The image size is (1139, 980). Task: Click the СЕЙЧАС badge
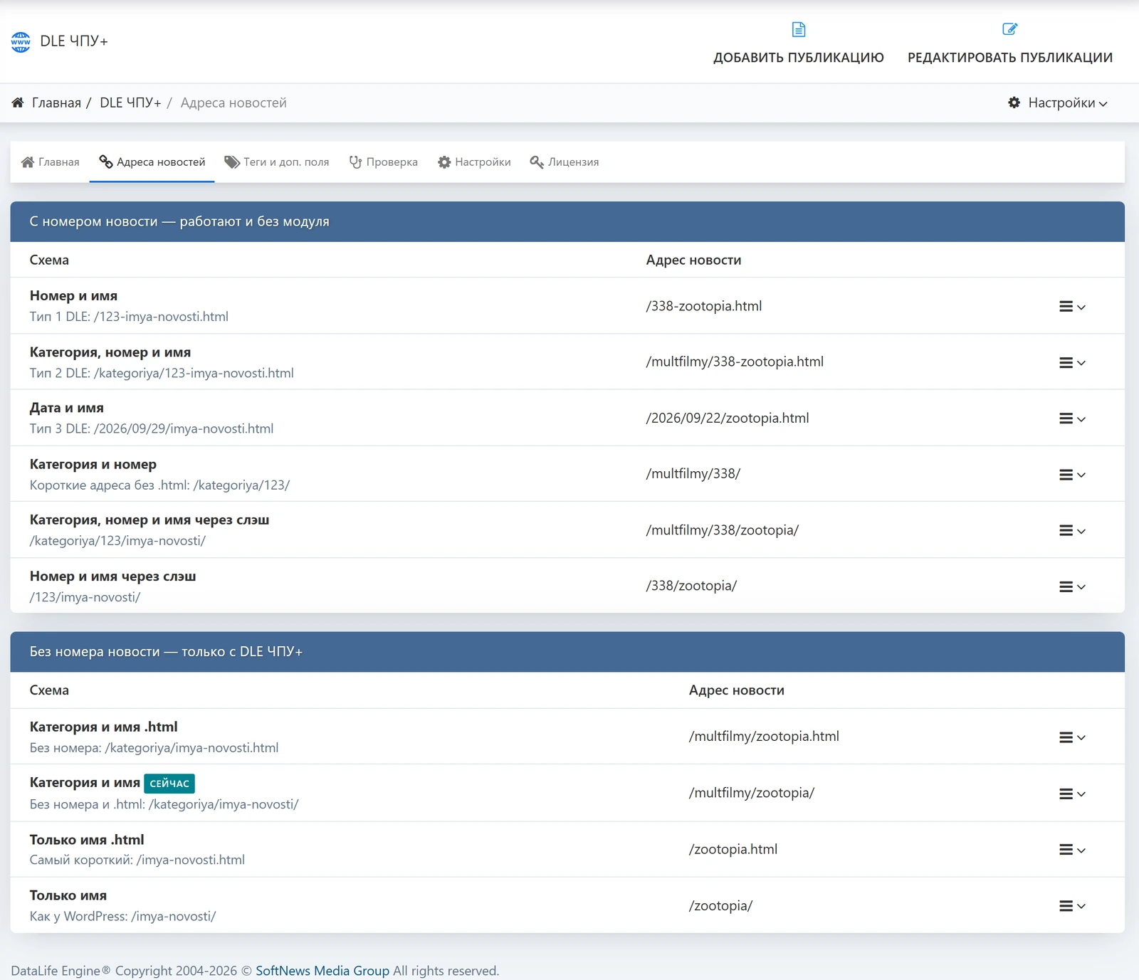tap(169, 784)
